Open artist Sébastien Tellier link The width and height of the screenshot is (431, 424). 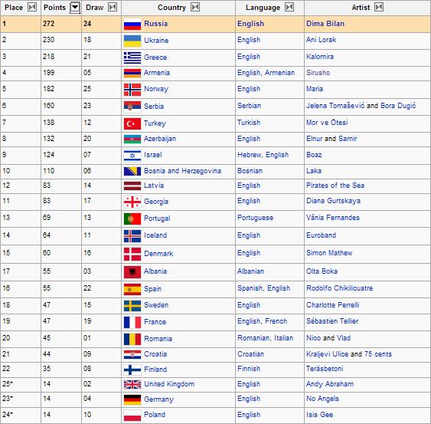(x=332, y=321)
